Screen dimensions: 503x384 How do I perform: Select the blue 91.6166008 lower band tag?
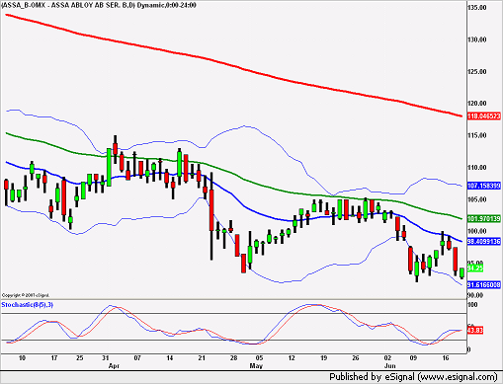[x=484, y=284]
